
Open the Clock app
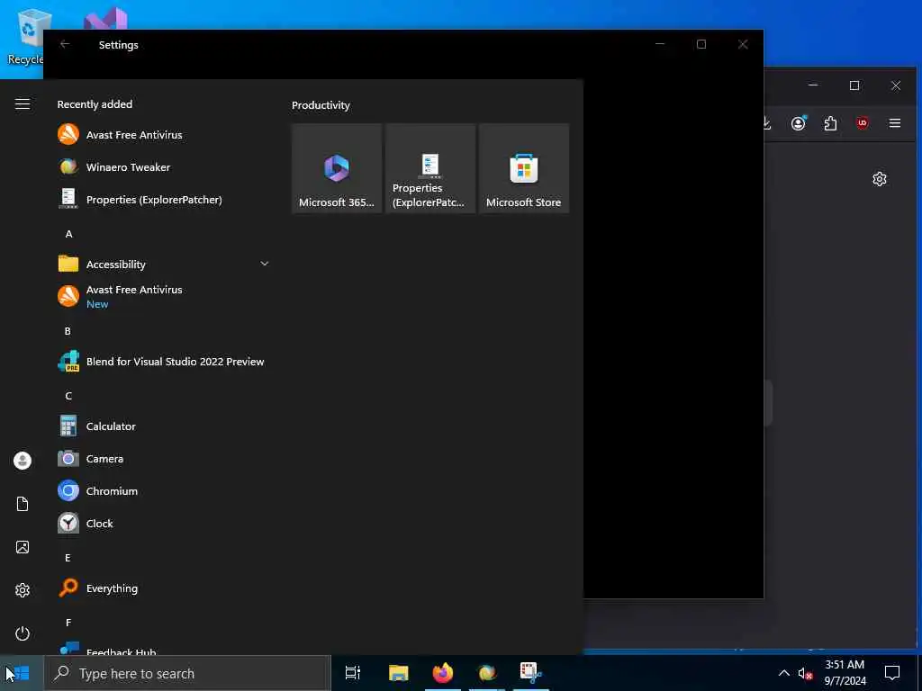164,523
